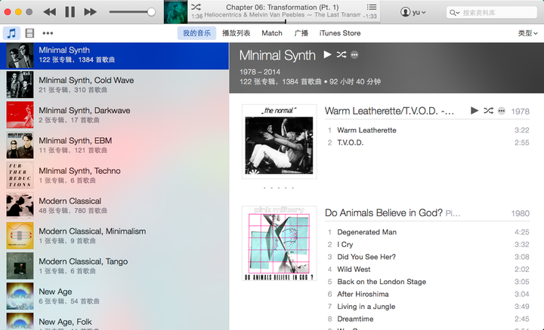This screenshot has width=544, height=330.
Task: Select the New Age, Folk genre
Action: tap(115, 321)
